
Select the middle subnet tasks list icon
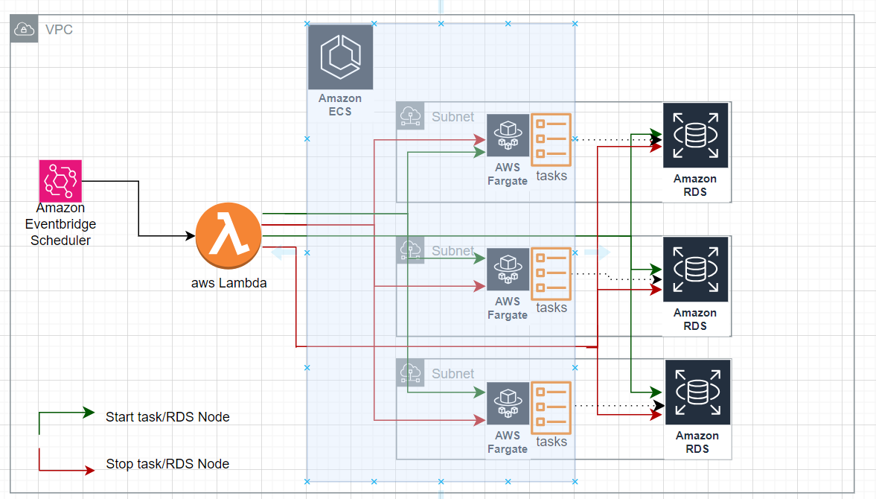[551, 275]
